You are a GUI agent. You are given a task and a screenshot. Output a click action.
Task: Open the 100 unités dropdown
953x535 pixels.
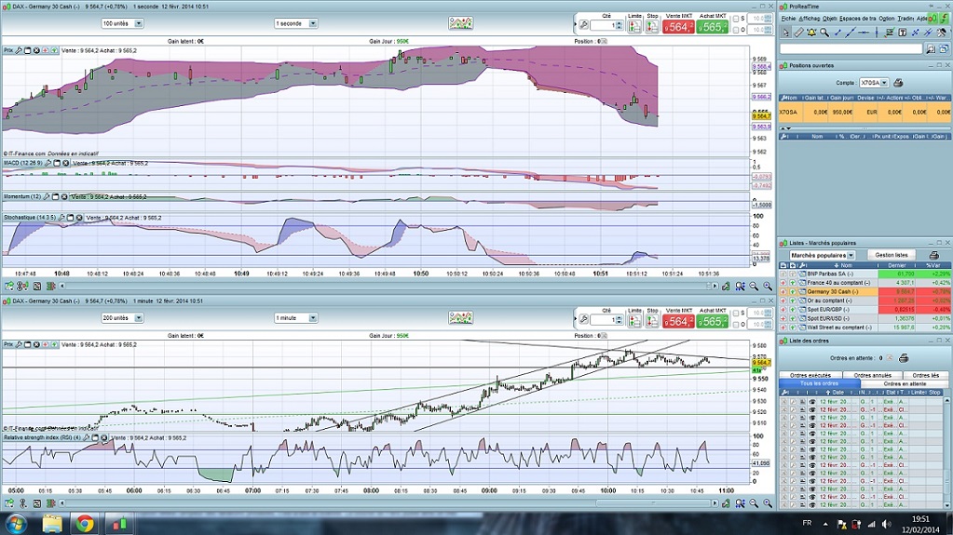coord(122,23)
